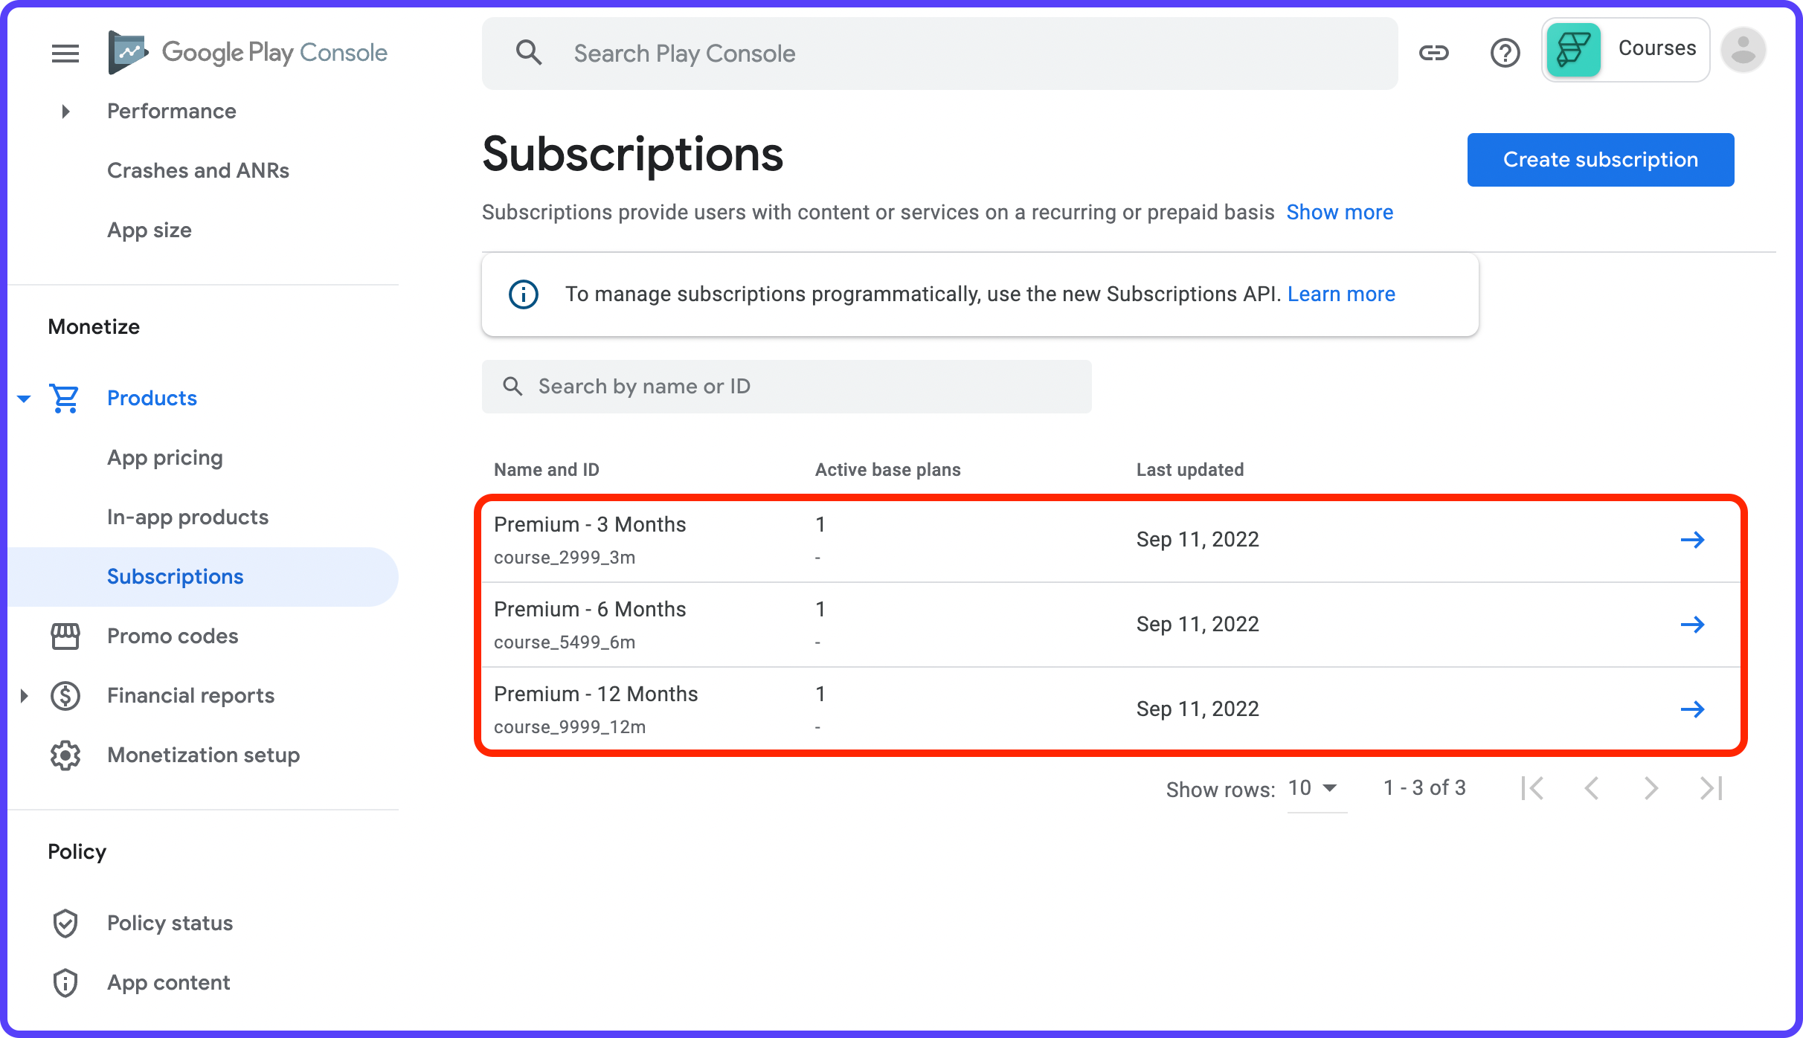
Task: Click the Policy status shield icon
Action: tap(65, 923)
